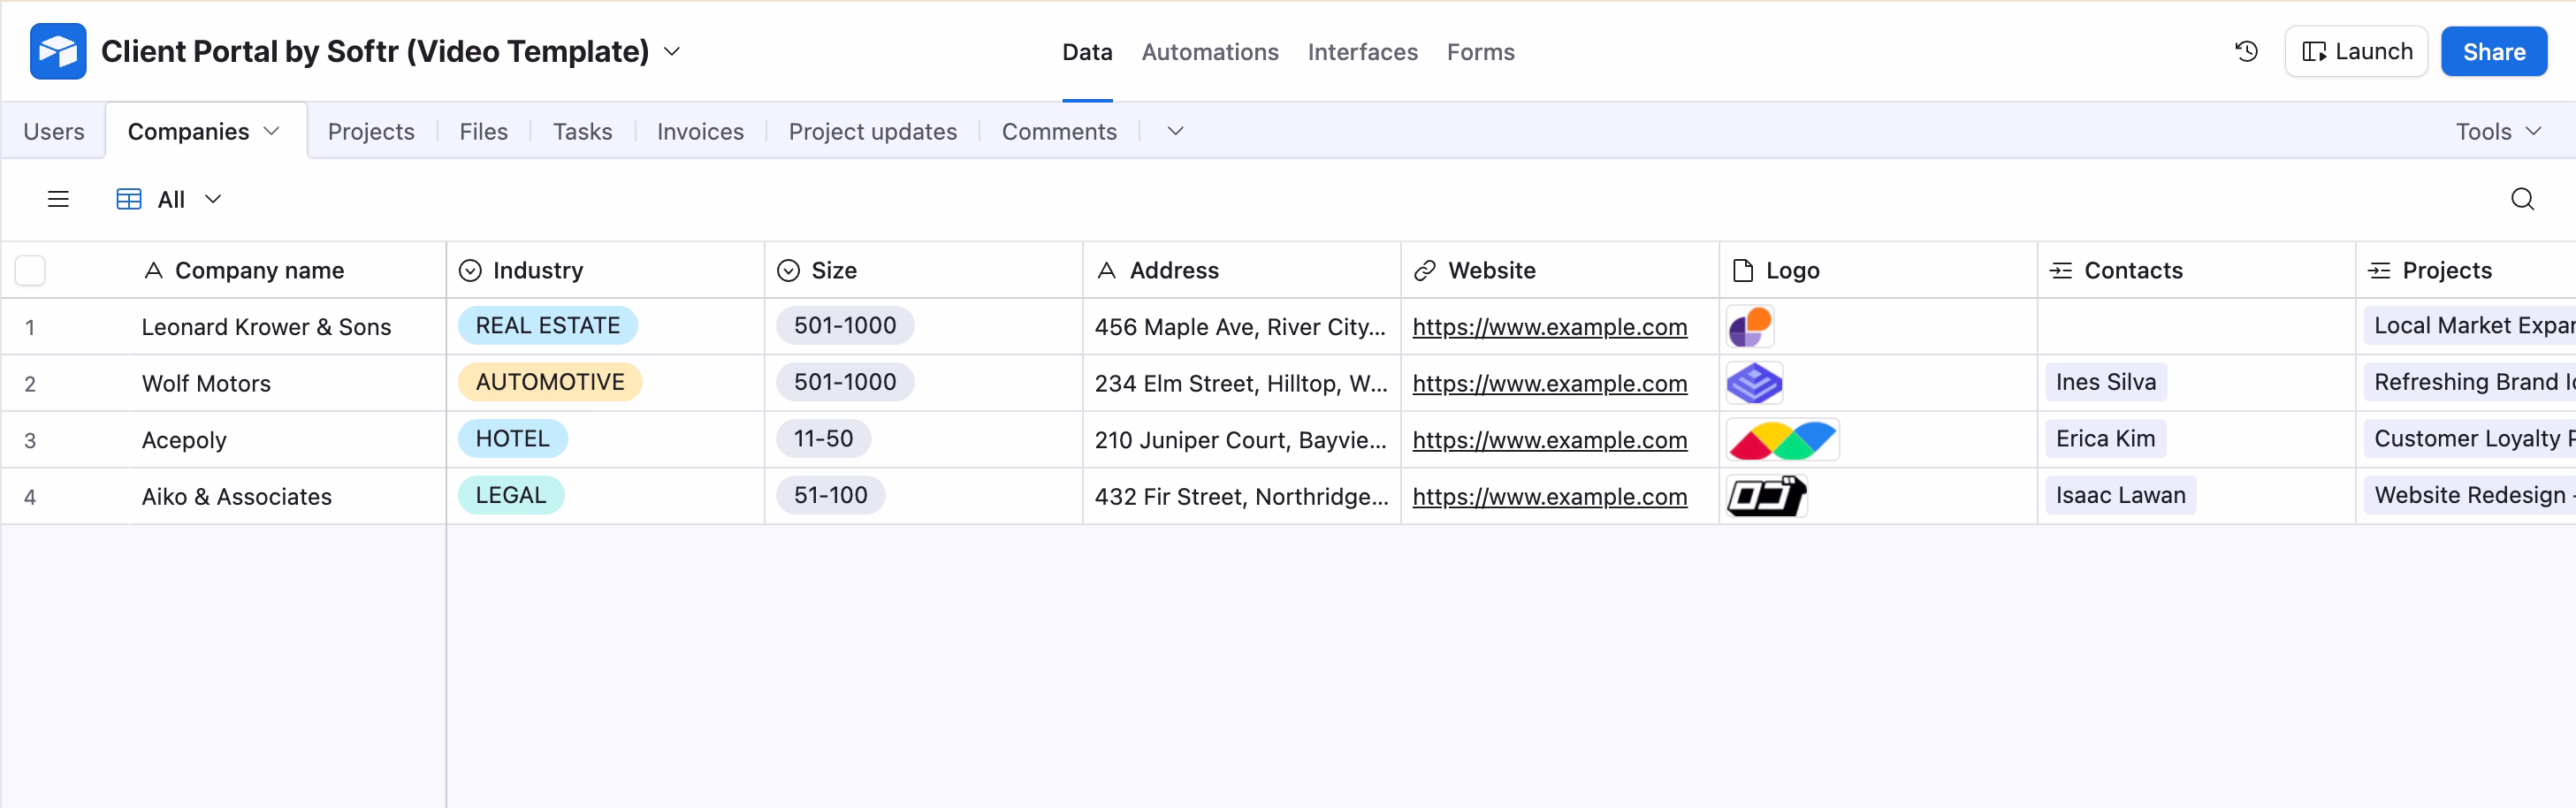Open the Invoices table tab
This screenshot has width=2576, height=808.
699,131
